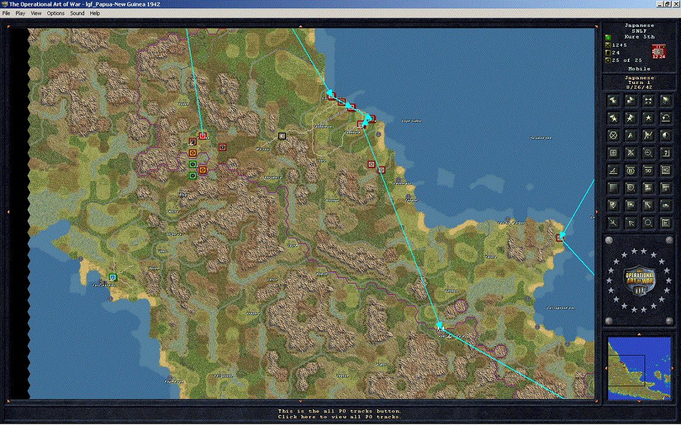681x425 pixels.
Task: Click the plain magnifier icon in bottom row
Action: tap(648, 223)
